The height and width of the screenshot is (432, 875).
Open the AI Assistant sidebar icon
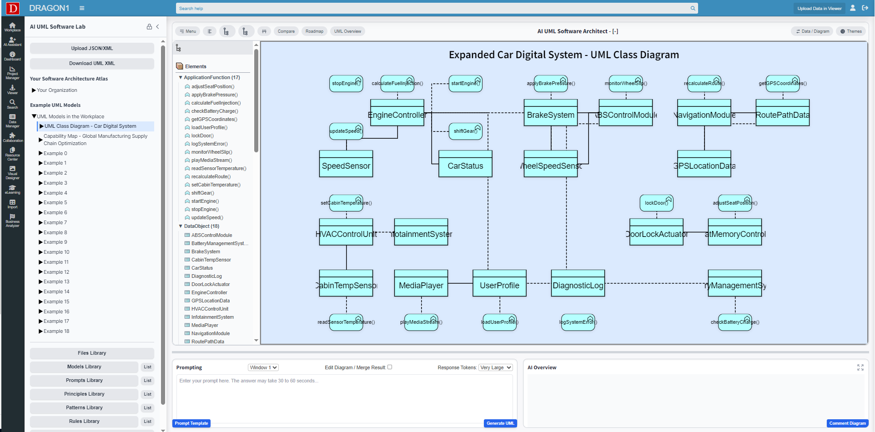(x=12, y=41)
